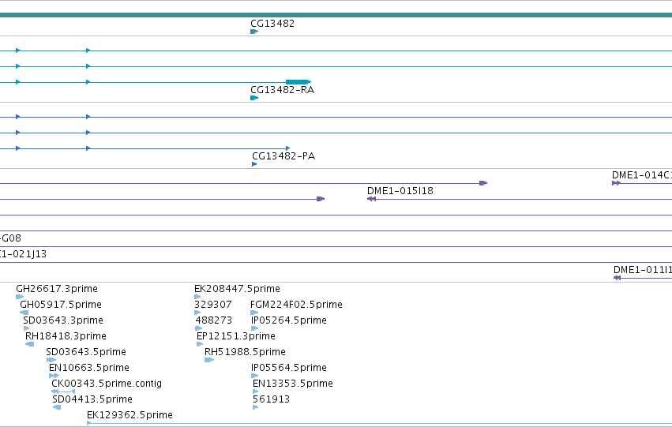The width and height of the screenshot is (672, 427).
Task: Select the IP05564.5prime EST label
Action: (288, 368)
